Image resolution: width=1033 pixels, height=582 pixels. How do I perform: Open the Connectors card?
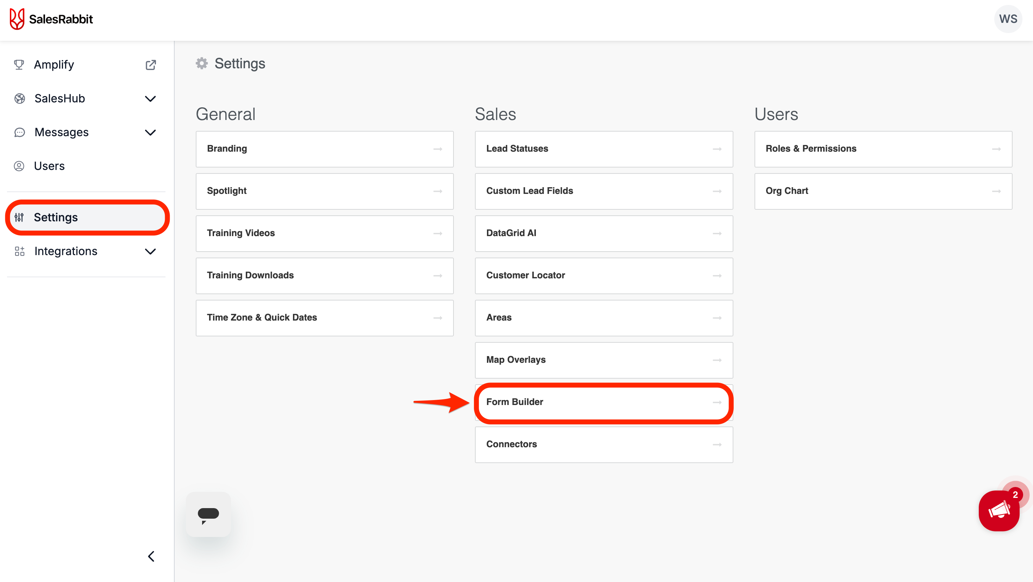click(x=604, y=444)
